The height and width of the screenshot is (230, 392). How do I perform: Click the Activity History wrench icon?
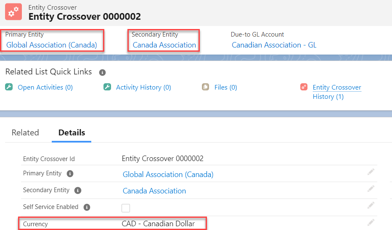pyautogui.click(x=107, y=87)
